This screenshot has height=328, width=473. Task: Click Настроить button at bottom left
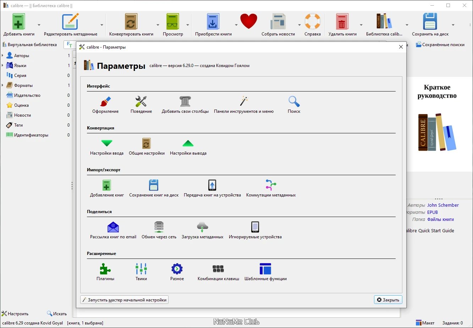[x=15, y=313]
